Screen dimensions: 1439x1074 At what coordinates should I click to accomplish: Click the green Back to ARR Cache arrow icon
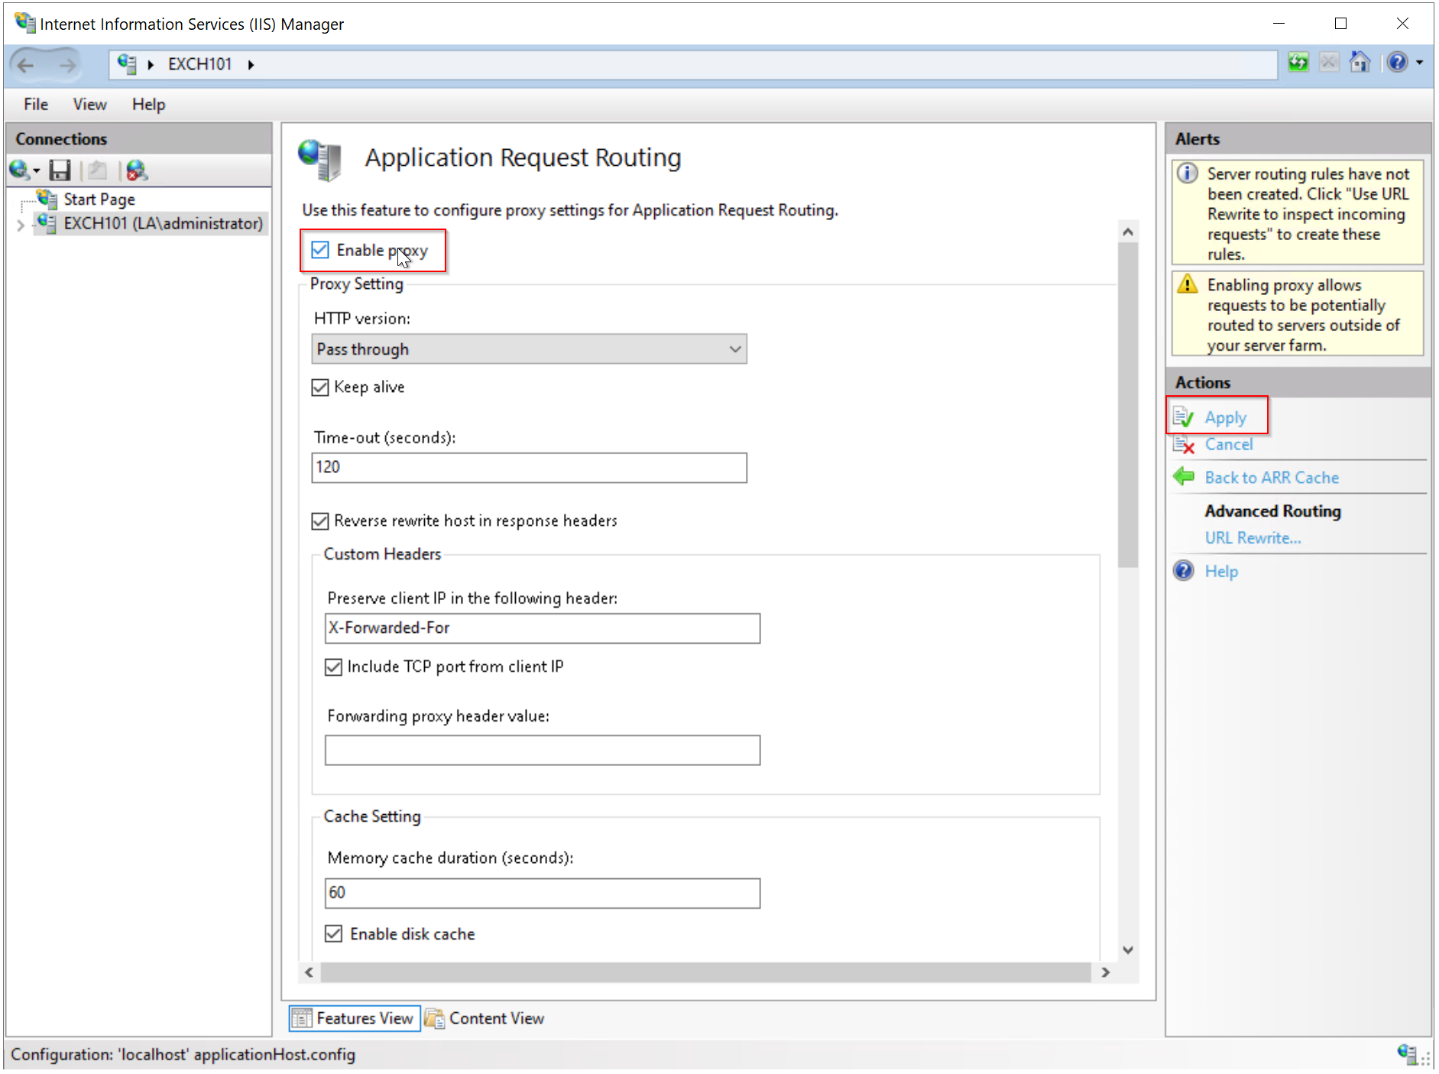pyautogui.click(x=1184, y=477)
